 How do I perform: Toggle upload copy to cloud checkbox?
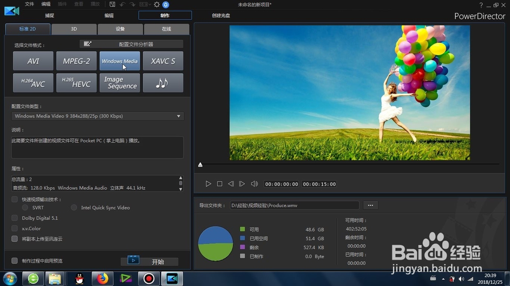click(14, 239)
